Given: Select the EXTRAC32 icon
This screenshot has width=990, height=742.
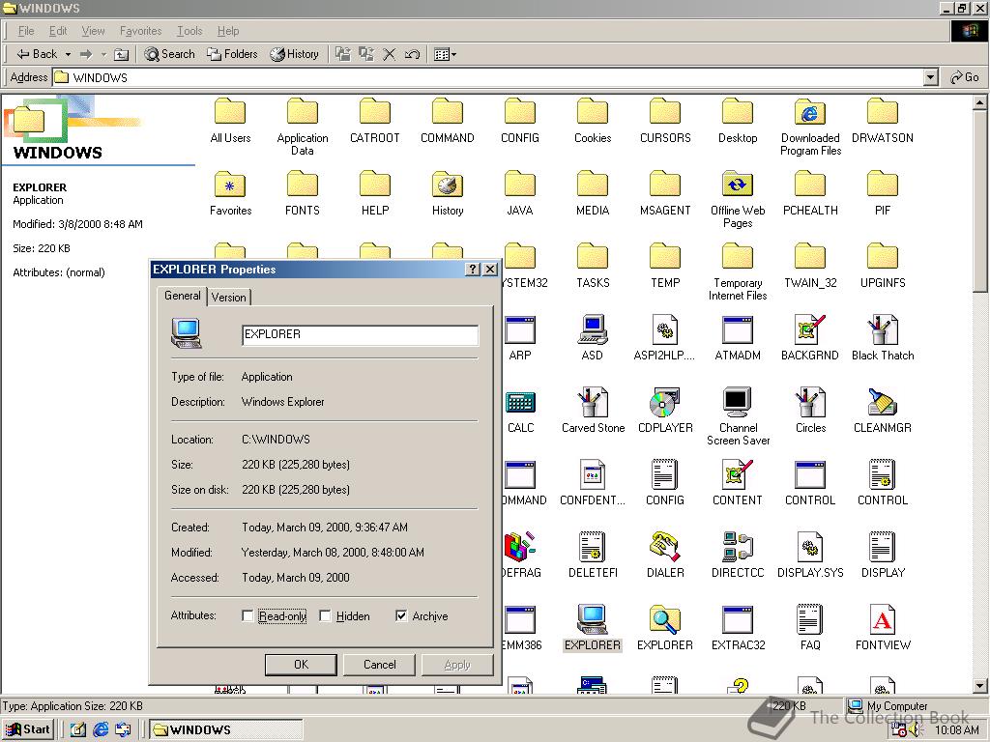Looking at the screenshot, I should point(738,619).
